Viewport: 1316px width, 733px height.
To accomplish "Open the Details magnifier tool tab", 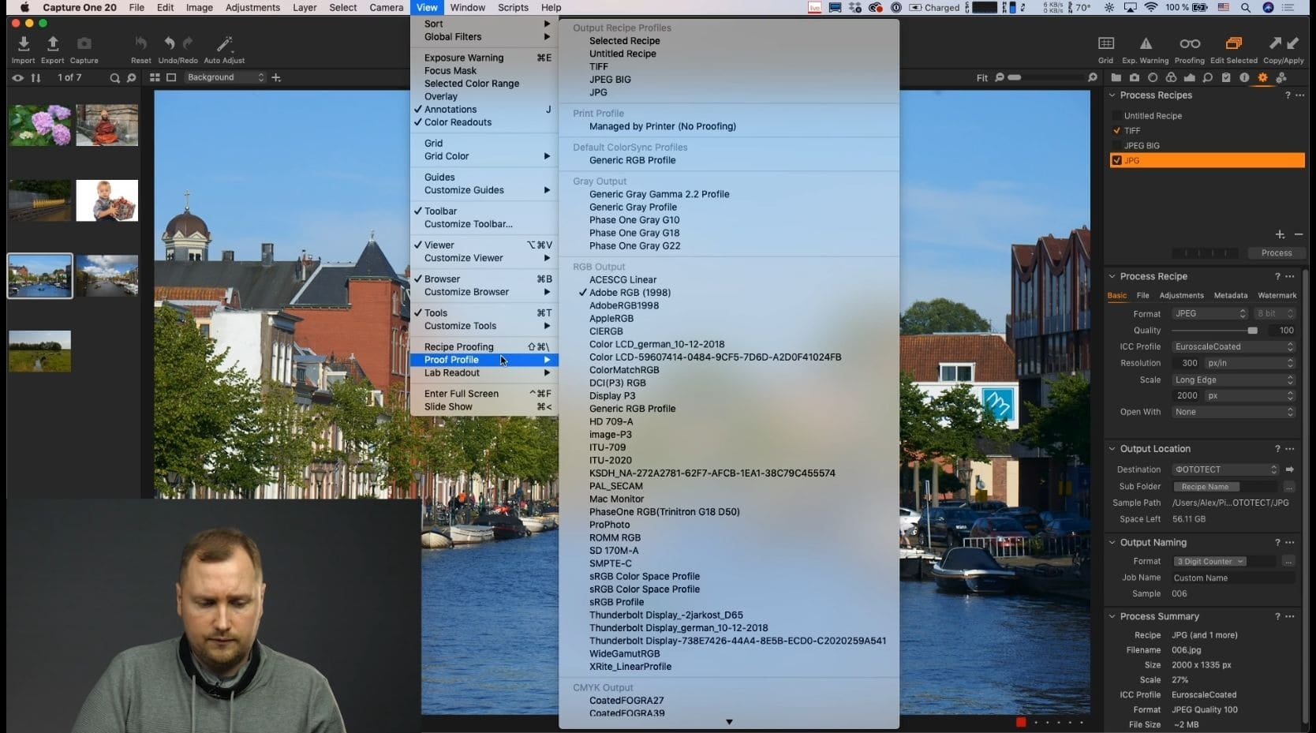I will [x=1208, y=77].
